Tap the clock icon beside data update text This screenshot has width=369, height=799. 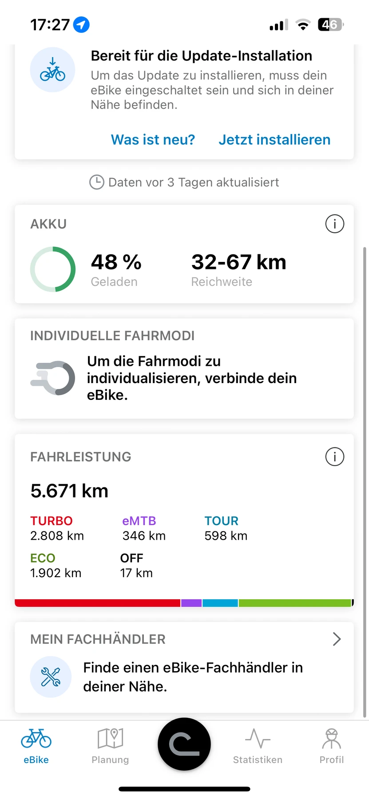pos(97,182)
